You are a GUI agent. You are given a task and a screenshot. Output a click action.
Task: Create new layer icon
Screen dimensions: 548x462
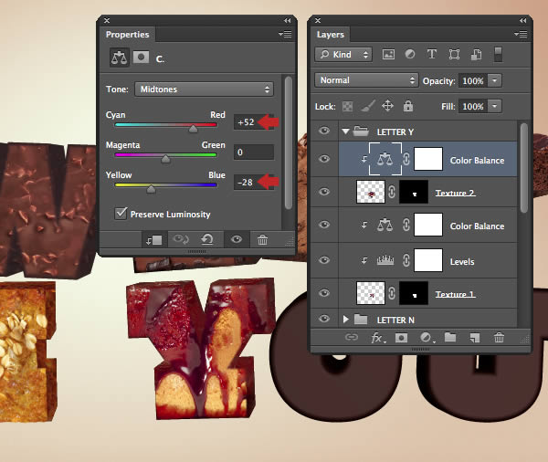[x=475, y=338]
